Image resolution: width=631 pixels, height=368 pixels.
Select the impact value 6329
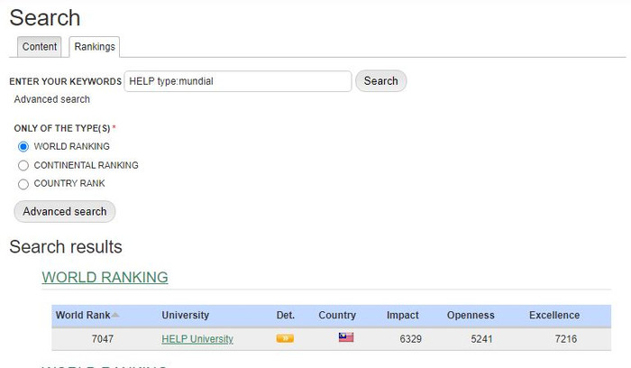tap(410, 339)
